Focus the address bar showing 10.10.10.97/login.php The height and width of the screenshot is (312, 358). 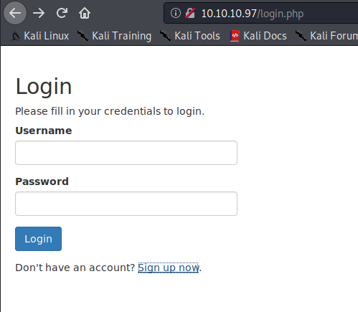pos(260,13)
